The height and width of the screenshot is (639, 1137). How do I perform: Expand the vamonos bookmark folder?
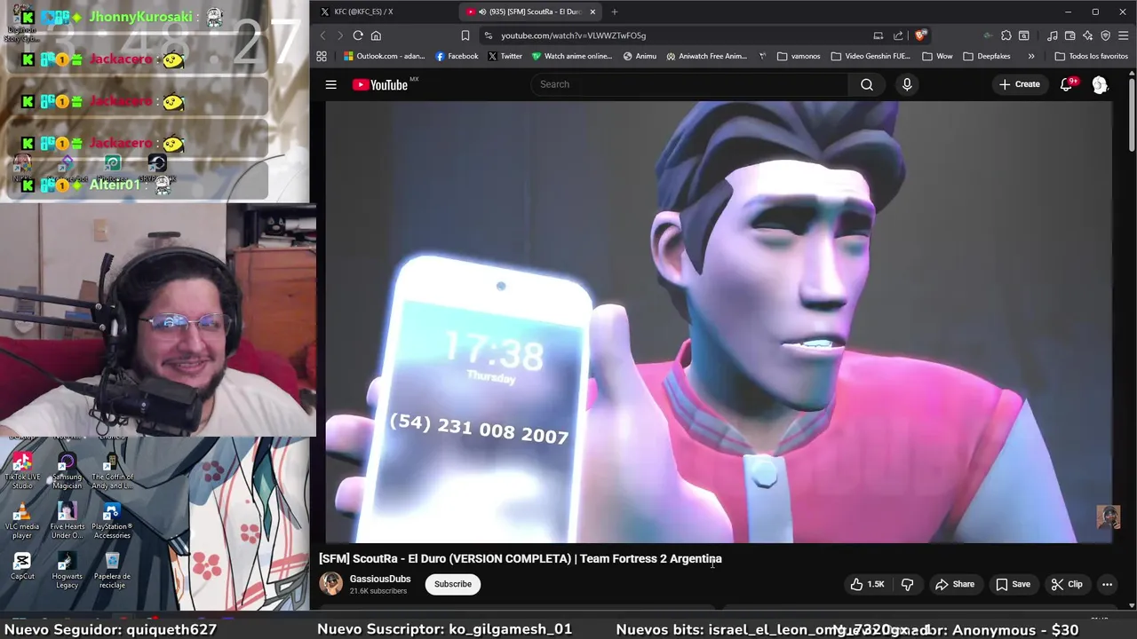click(x=798, y=56)
